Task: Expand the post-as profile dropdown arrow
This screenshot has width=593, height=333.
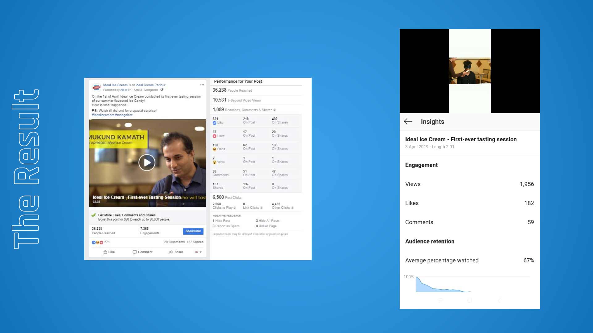Action: pyautogui.click(x=201, y=252)
